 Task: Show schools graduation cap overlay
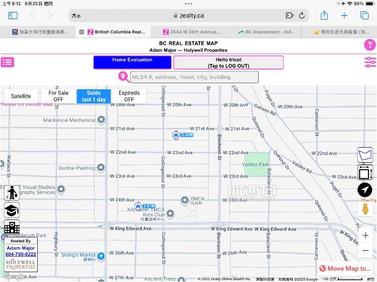12,210
